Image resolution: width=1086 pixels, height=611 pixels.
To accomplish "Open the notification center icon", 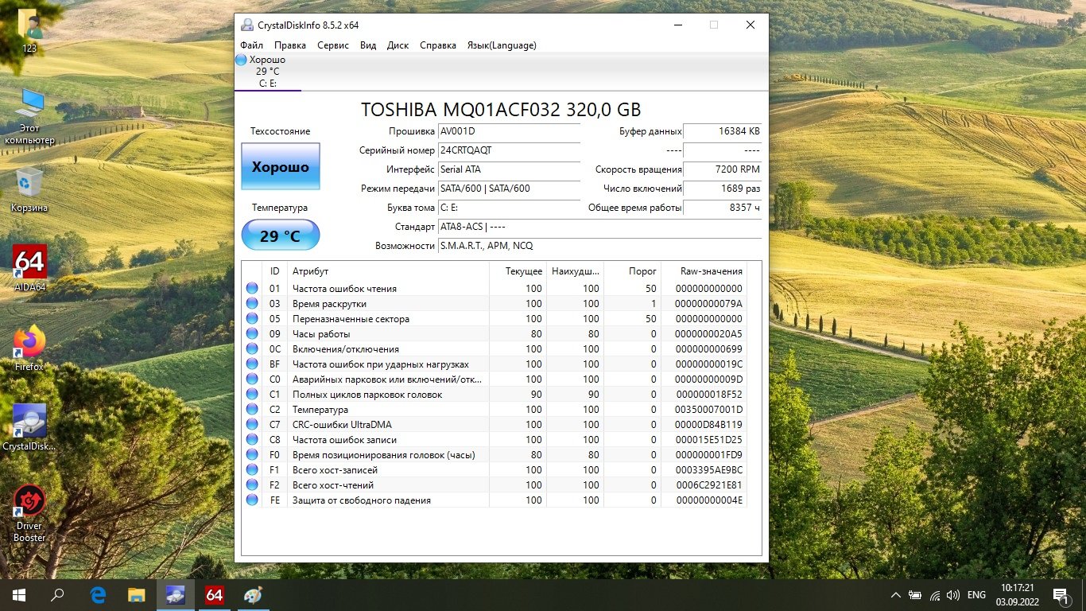I will 1061,594.
